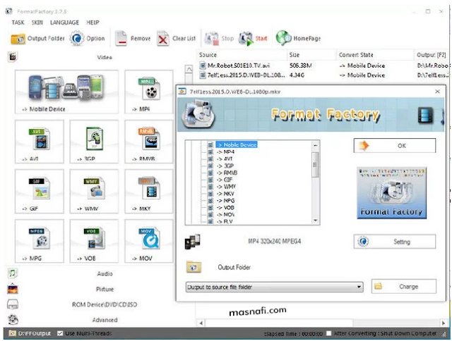The height and width of the screenshot is (341, 452).
Task: Select the 3GP conversion tile
Action: [94, 142]
